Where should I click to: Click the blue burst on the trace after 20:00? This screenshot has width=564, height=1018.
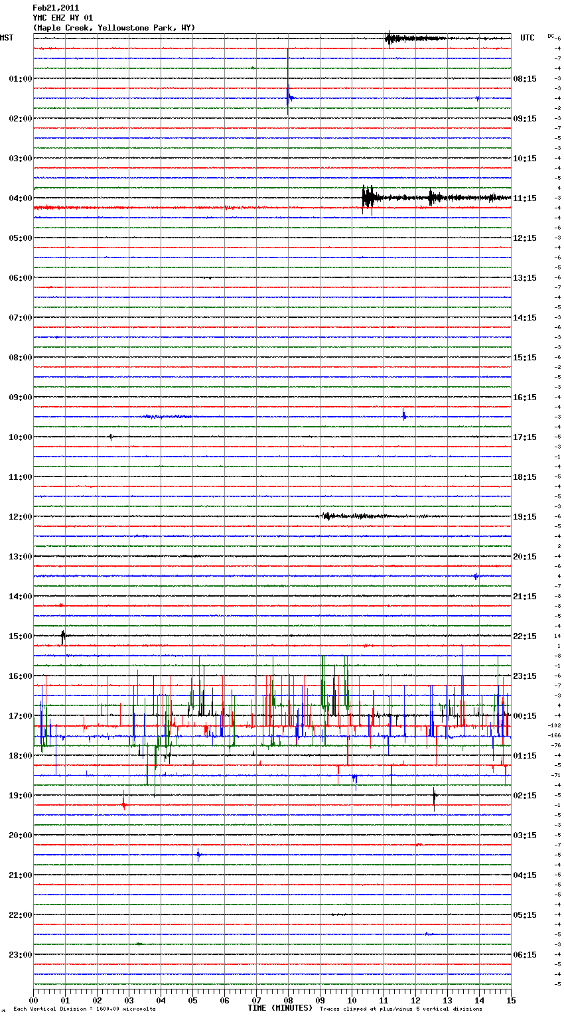click(198, 855)
